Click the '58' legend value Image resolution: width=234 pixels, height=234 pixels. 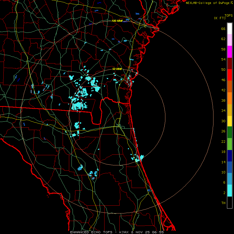pos(223,49)
